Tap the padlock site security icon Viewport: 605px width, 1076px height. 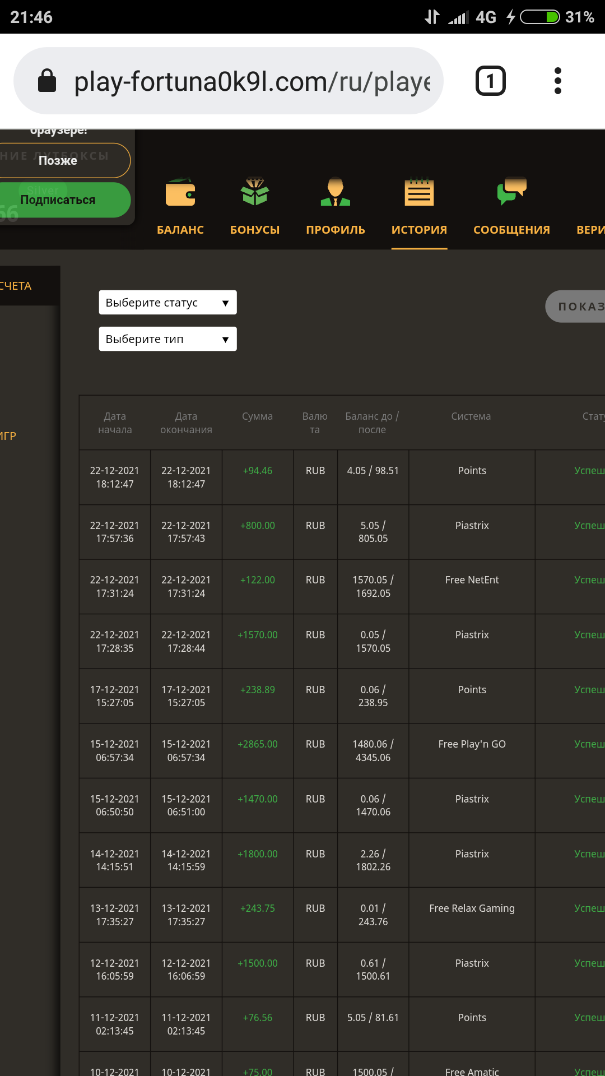tap(47, 81)
